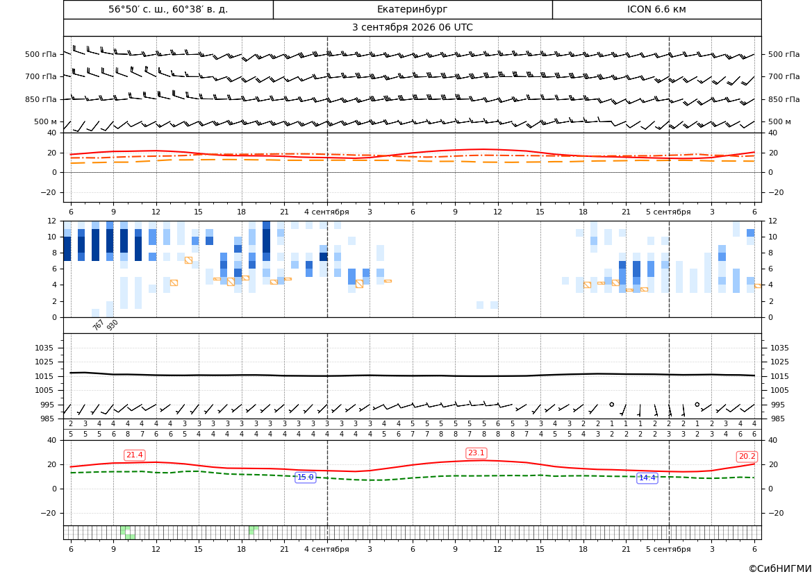The height and width of the screenshot is (574, 812).
Task: Click the 5 сентября label on middle axis
Action: (x=668, y=212)
